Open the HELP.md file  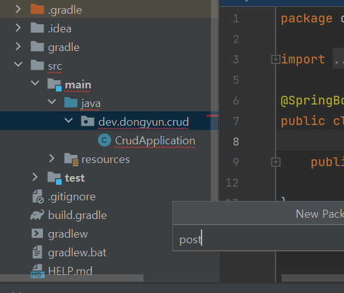tap(70, 271)
